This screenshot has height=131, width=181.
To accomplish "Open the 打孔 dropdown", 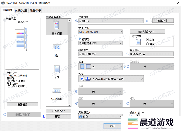I will (x=152, y=103).
